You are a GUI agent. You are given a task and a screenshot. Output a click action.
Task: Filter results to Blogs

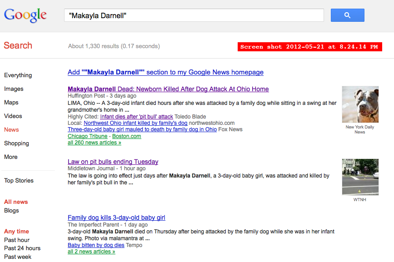click(x=11, y=211)
